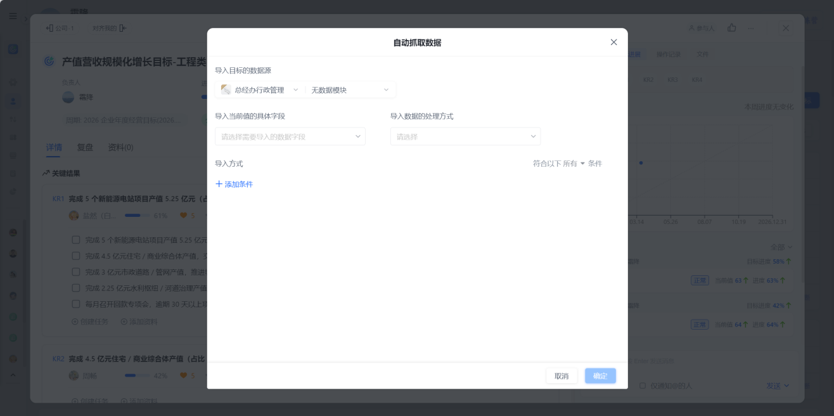Open the 发送 button dropdown arrow
The width and height of the screenshot is (834, 416).
click(x=787, y=386)
